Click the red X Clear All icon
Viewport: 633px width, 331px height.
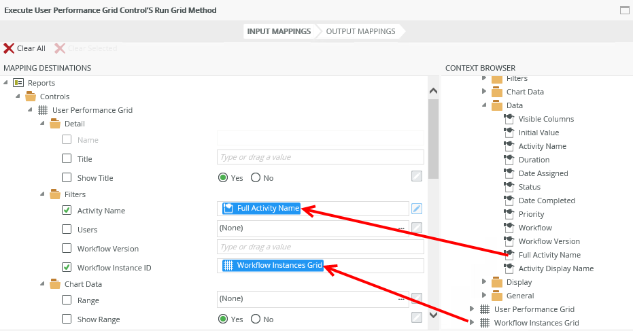(x=9, y=48)
